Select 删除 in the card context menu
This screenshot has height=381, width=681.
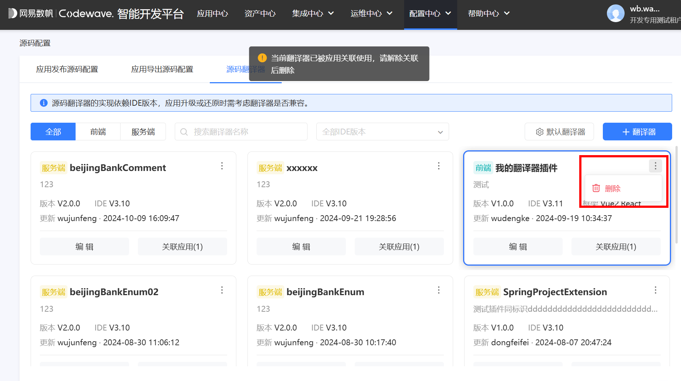(623, 188)
